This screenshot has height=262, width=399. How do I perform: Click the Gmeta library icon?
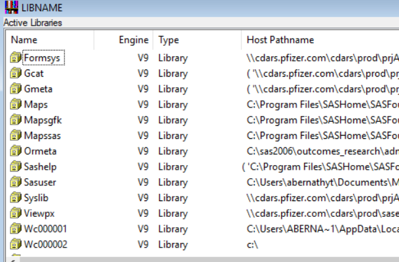tap(16, 89)
